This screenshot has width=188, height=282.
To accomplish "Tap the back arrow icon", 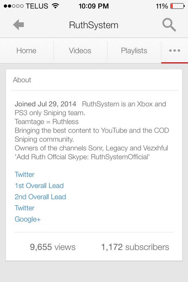I will (18, 25).
